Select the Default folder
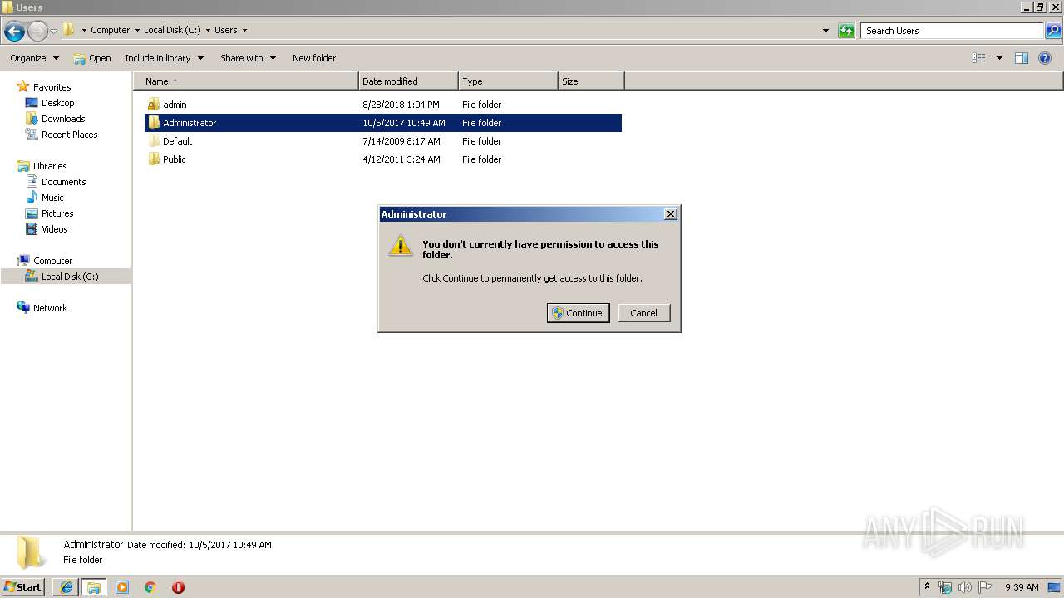1064x598 pixels. [x=177, y=141]
